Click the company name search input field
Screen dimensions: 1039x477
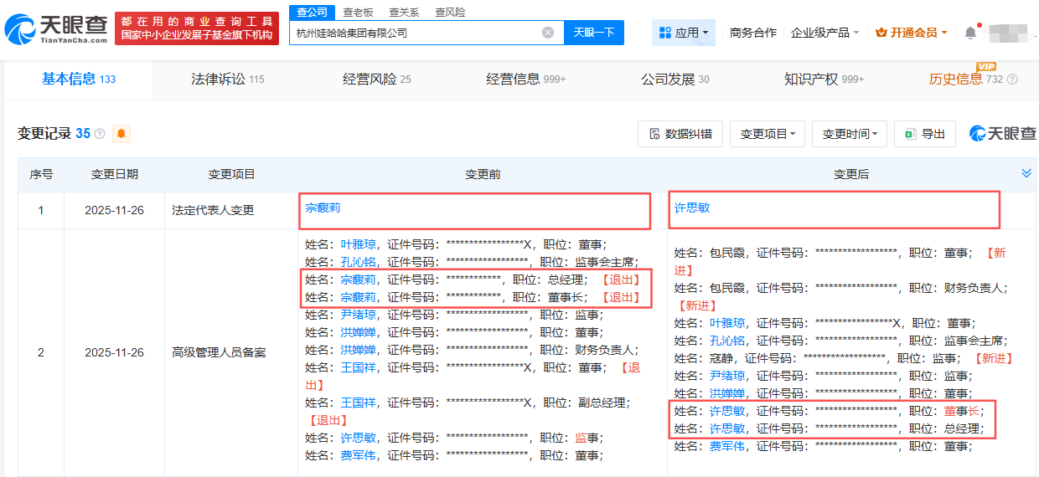coord(415,33)
